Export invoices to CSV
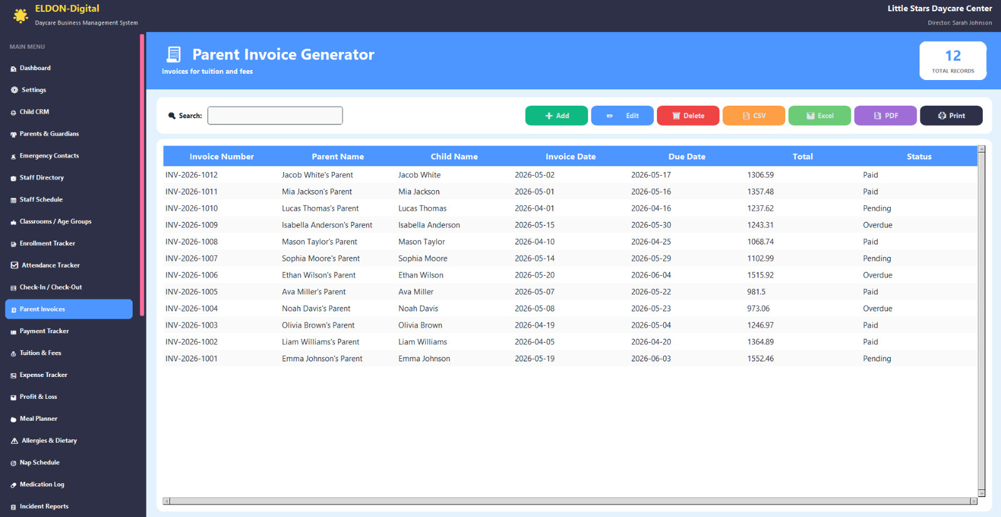Viewport: 1001px width, 517px height. pos(754,116)
